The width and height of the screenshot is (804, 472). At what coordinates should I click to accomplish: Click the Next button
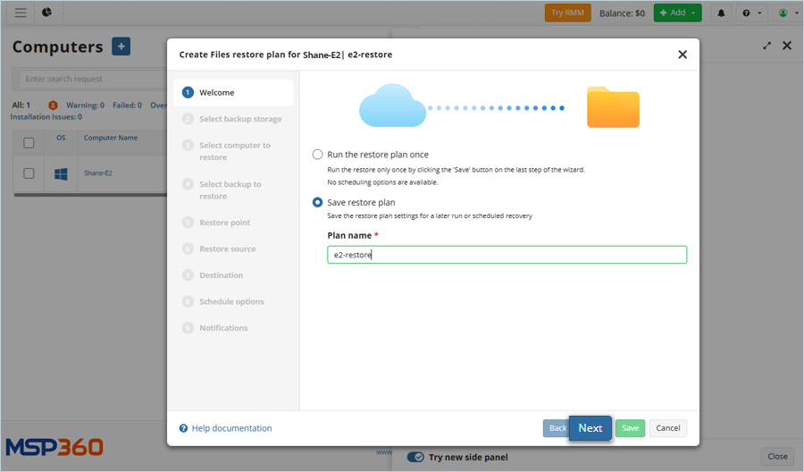coord(590,428)
